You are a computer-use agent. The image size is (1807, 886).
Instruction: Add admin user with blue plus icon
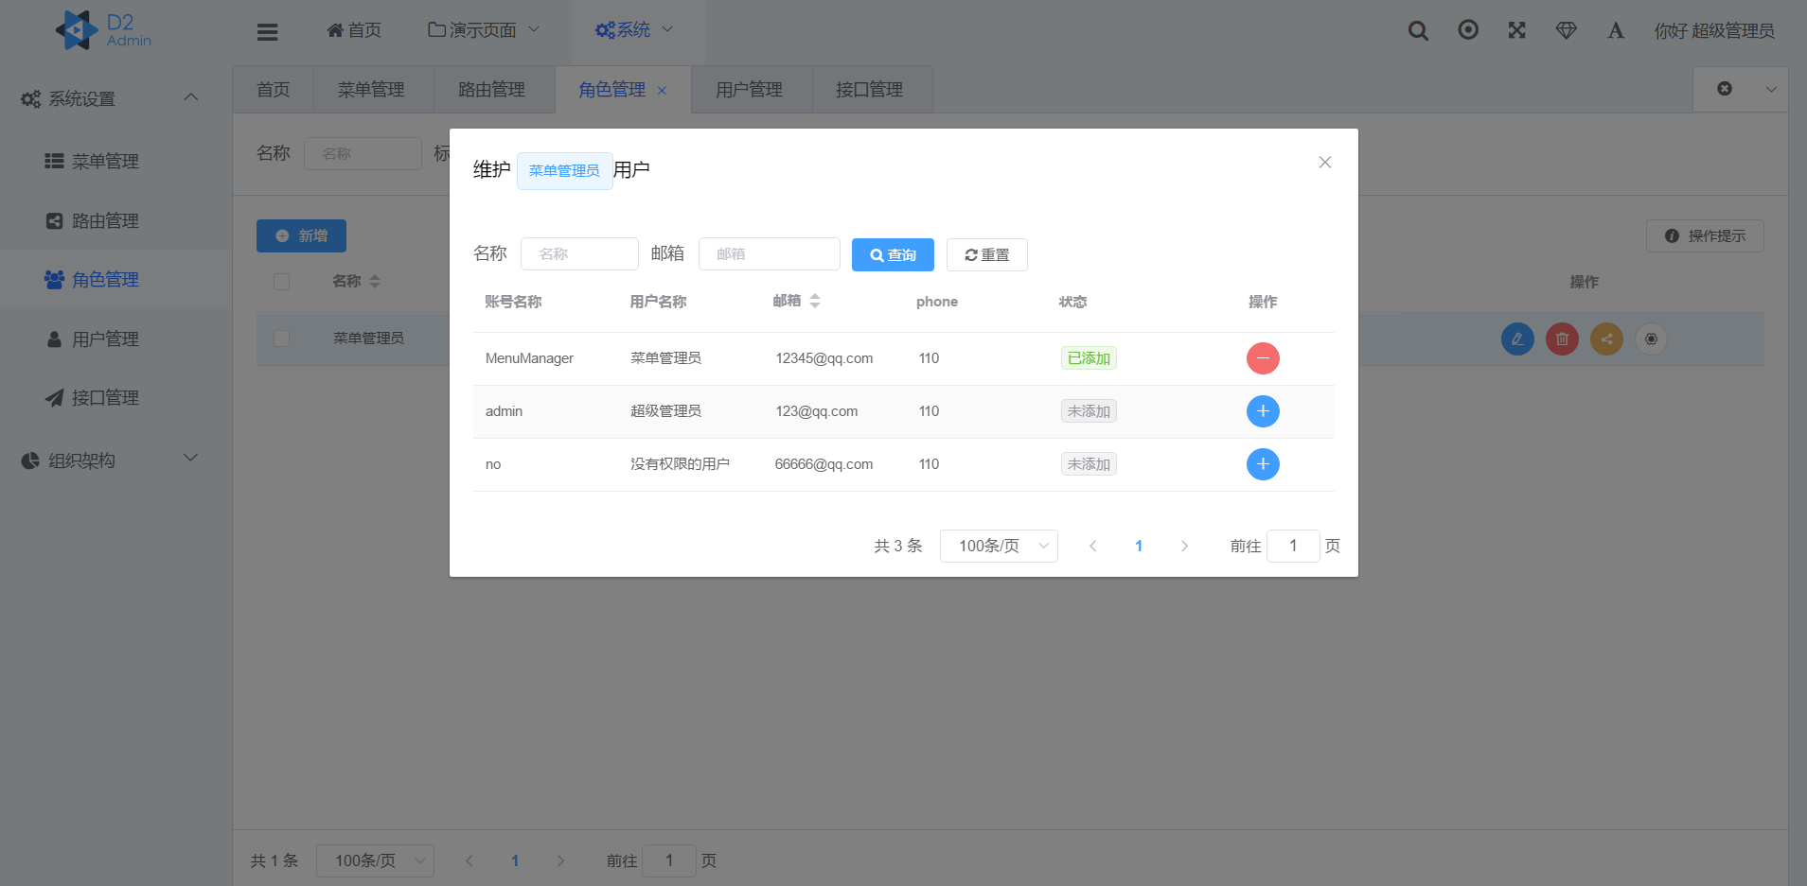(1262, 411)
